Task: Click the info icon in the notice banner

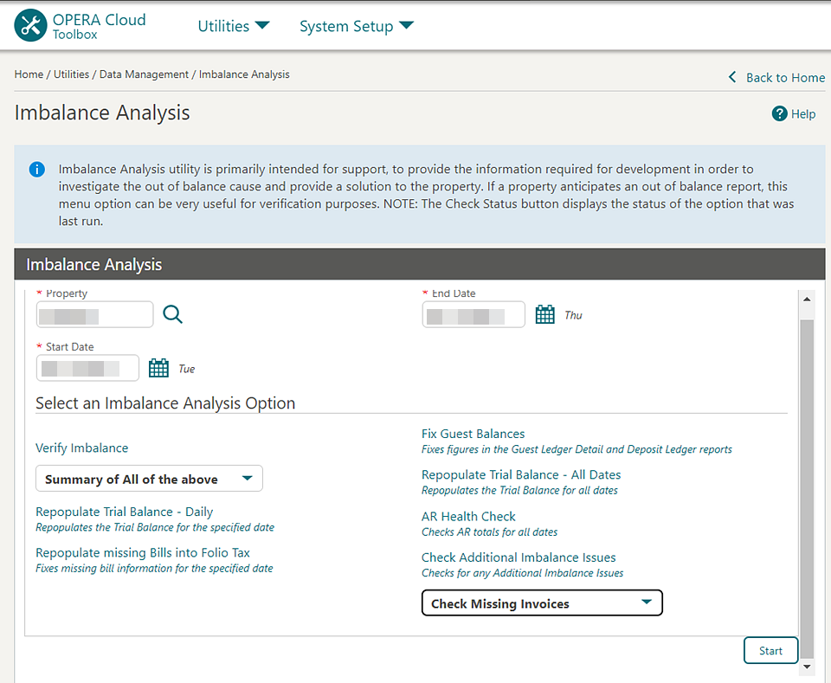Action: tap(35, 169)
